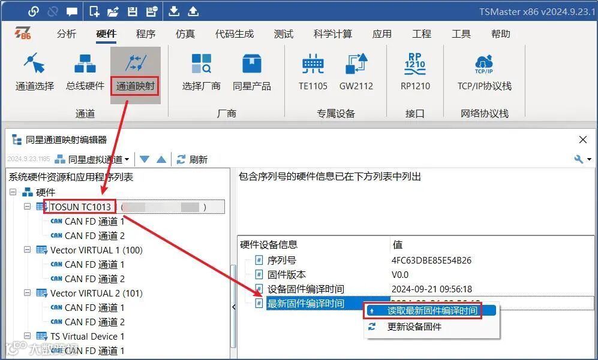598x360 pixels.
Task: Open the TE1105 device tool
Action: point(312,72)
